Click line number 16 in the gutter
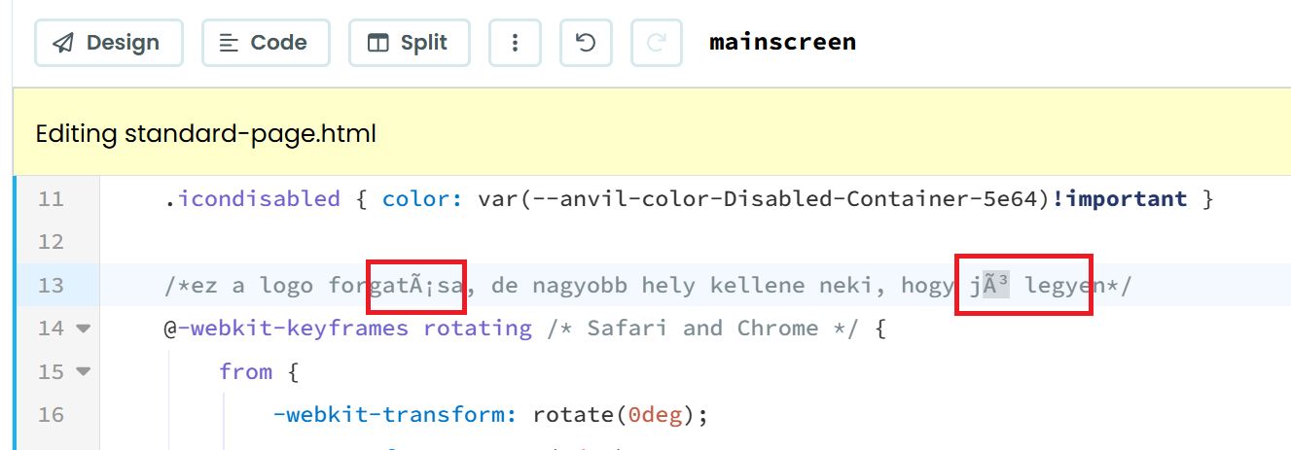This screenshot has width=1291, height=450. (x=51, y=415)
